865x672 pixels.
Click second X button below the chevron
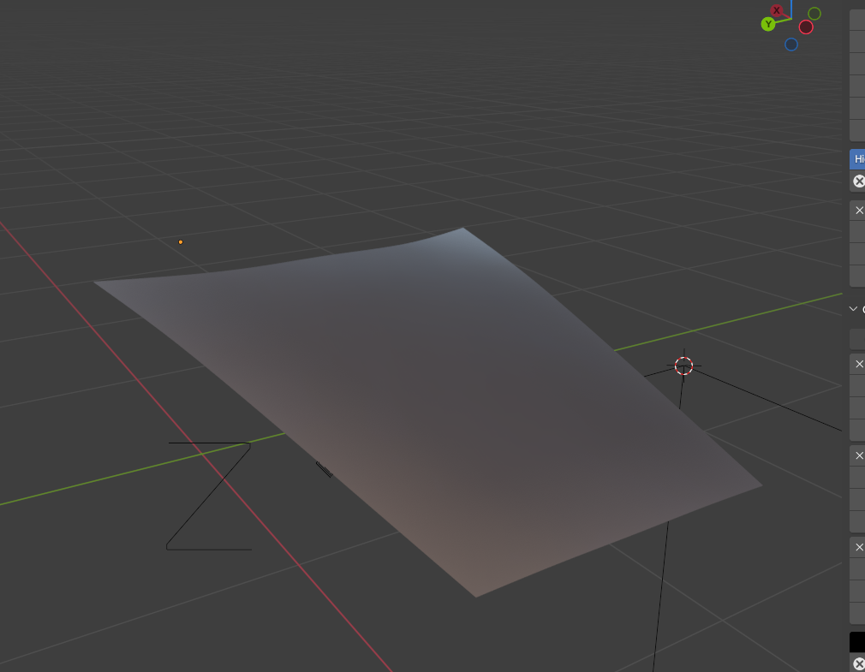tap(859, 455)
